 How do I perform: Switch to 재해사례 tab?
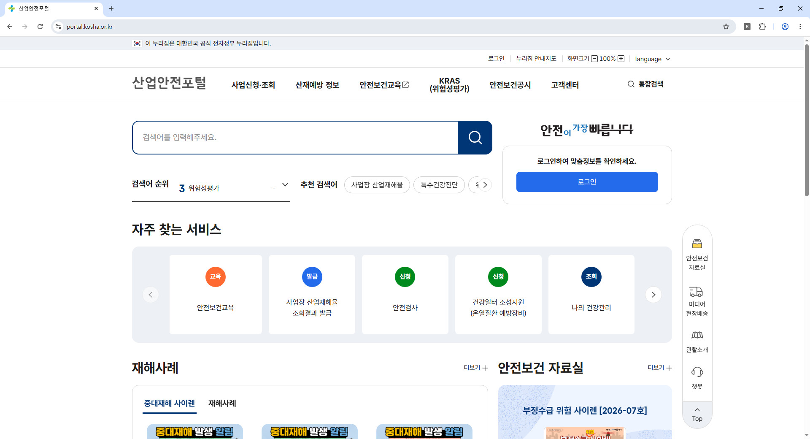click(222, 403)
